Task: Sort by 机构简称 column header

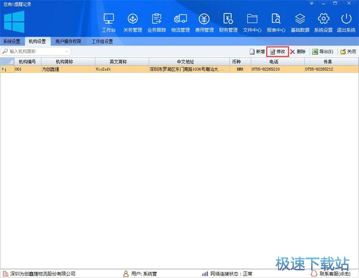Action: click(68, 62)
